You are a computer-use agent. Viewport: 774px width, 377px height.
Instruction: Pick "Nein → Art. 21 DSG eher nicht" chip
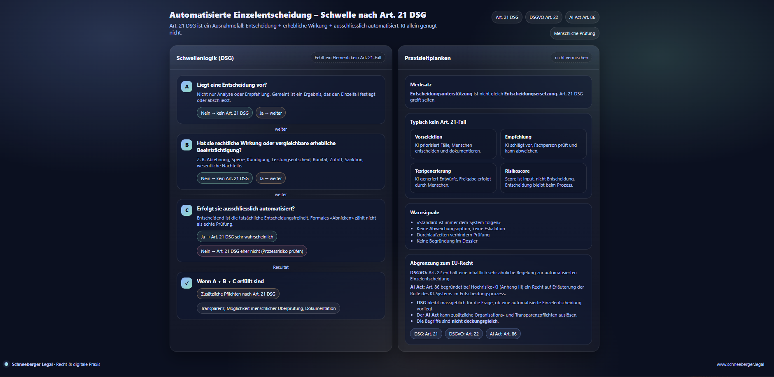252,251
